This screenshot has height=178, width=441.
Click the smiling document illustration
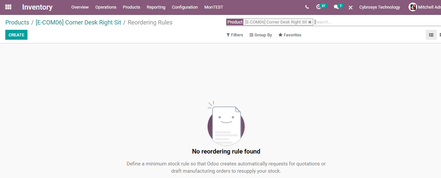[226, 123]
